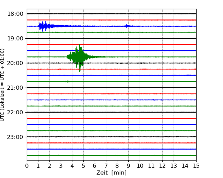Click the 7 tick on the minute axis
The height and width of the screenshot is (178, 223).
click(x=106, y=166)
